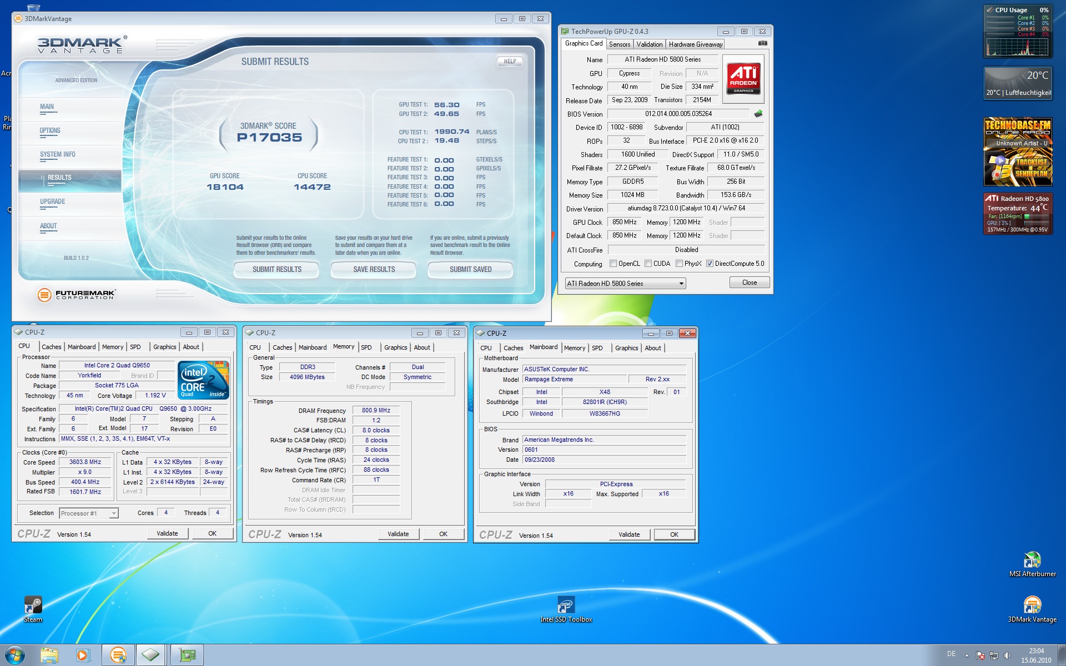Click the GPU-Z taskbar icon
Screen dimensions: 1066x666
coord(187,655)
